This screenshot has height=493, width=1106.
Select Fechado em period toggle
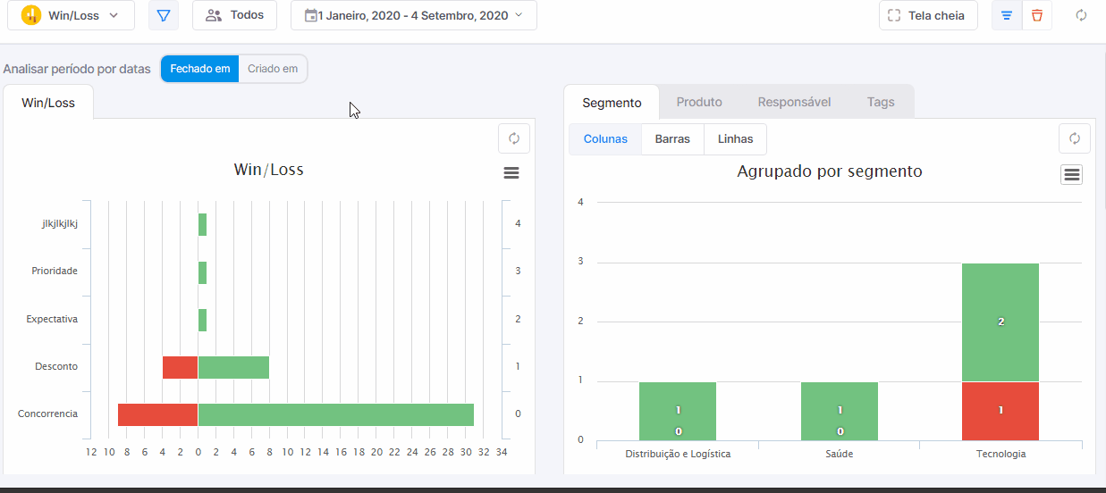(200, 69)
